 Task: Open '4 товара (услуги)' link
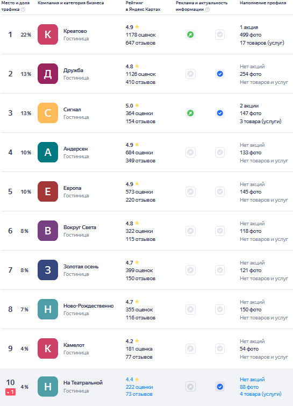260,394
